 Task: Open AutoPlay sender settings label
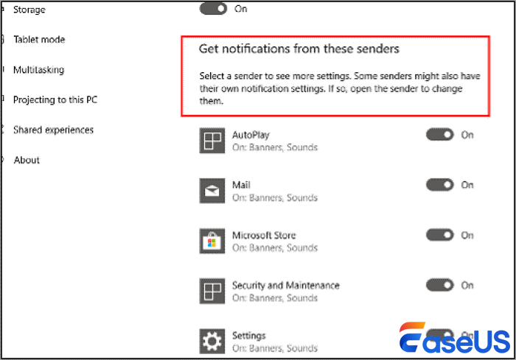tap(250, 135)
